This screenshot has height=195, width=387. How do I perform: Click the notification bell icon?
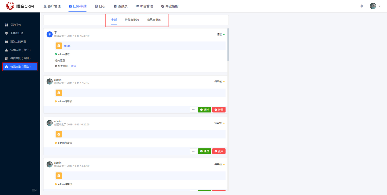coord(362,6)
